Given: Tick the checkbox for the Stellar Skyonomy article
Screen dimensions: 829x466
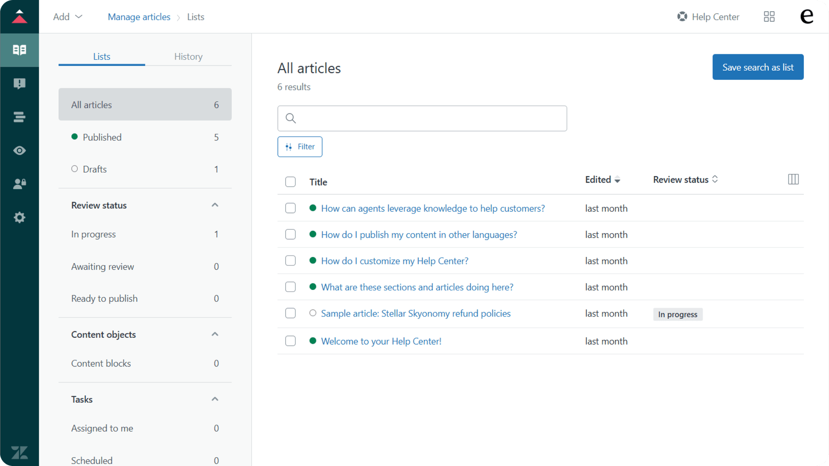Looking at the screenshot, I should coord(290,313).
